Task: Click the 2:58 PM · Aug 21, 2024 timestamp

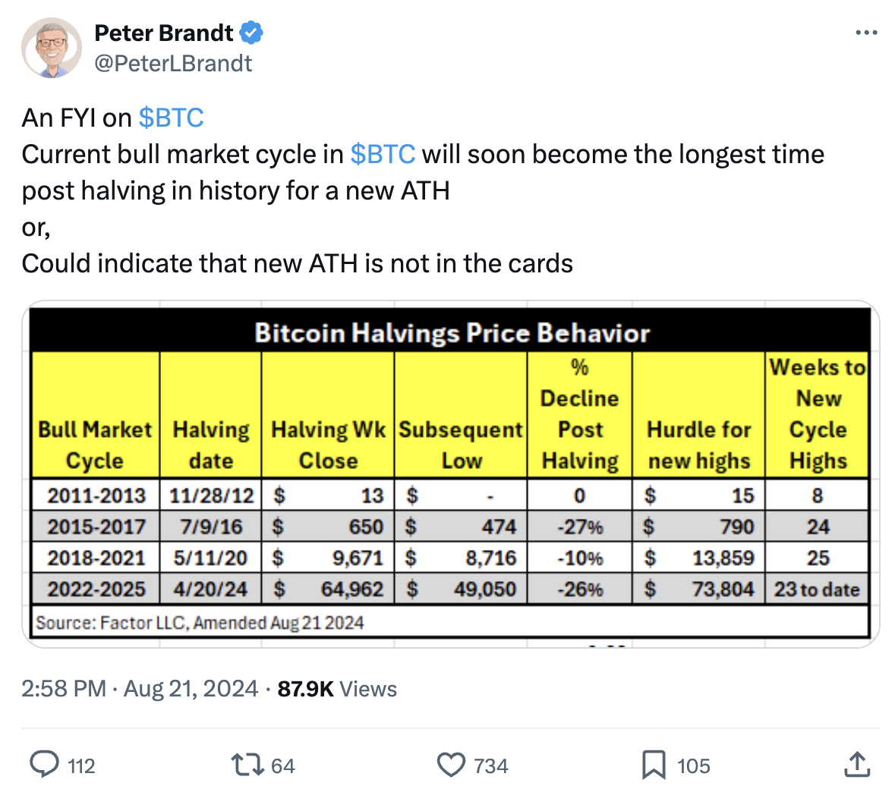Action: (x=140, y=689)
